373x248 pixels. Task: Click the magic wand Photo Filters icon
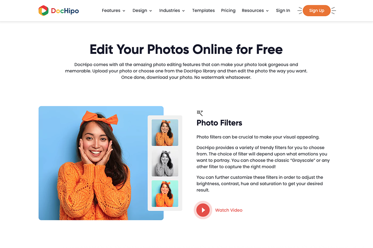pyautogui.click(x=200, y=113)
